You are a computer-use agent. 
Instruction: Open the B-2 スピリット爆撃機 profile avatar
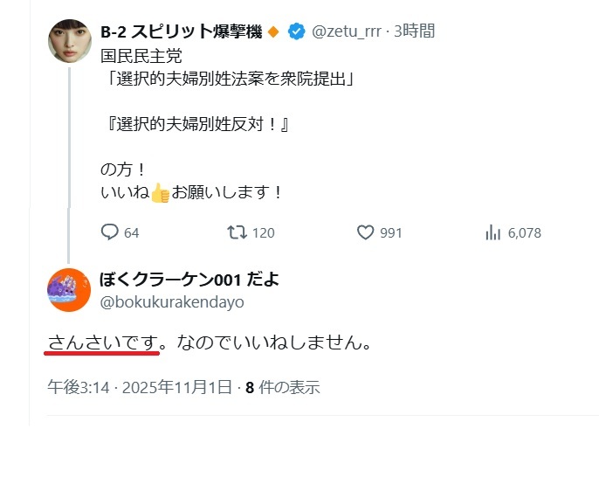tap(69, 40)
